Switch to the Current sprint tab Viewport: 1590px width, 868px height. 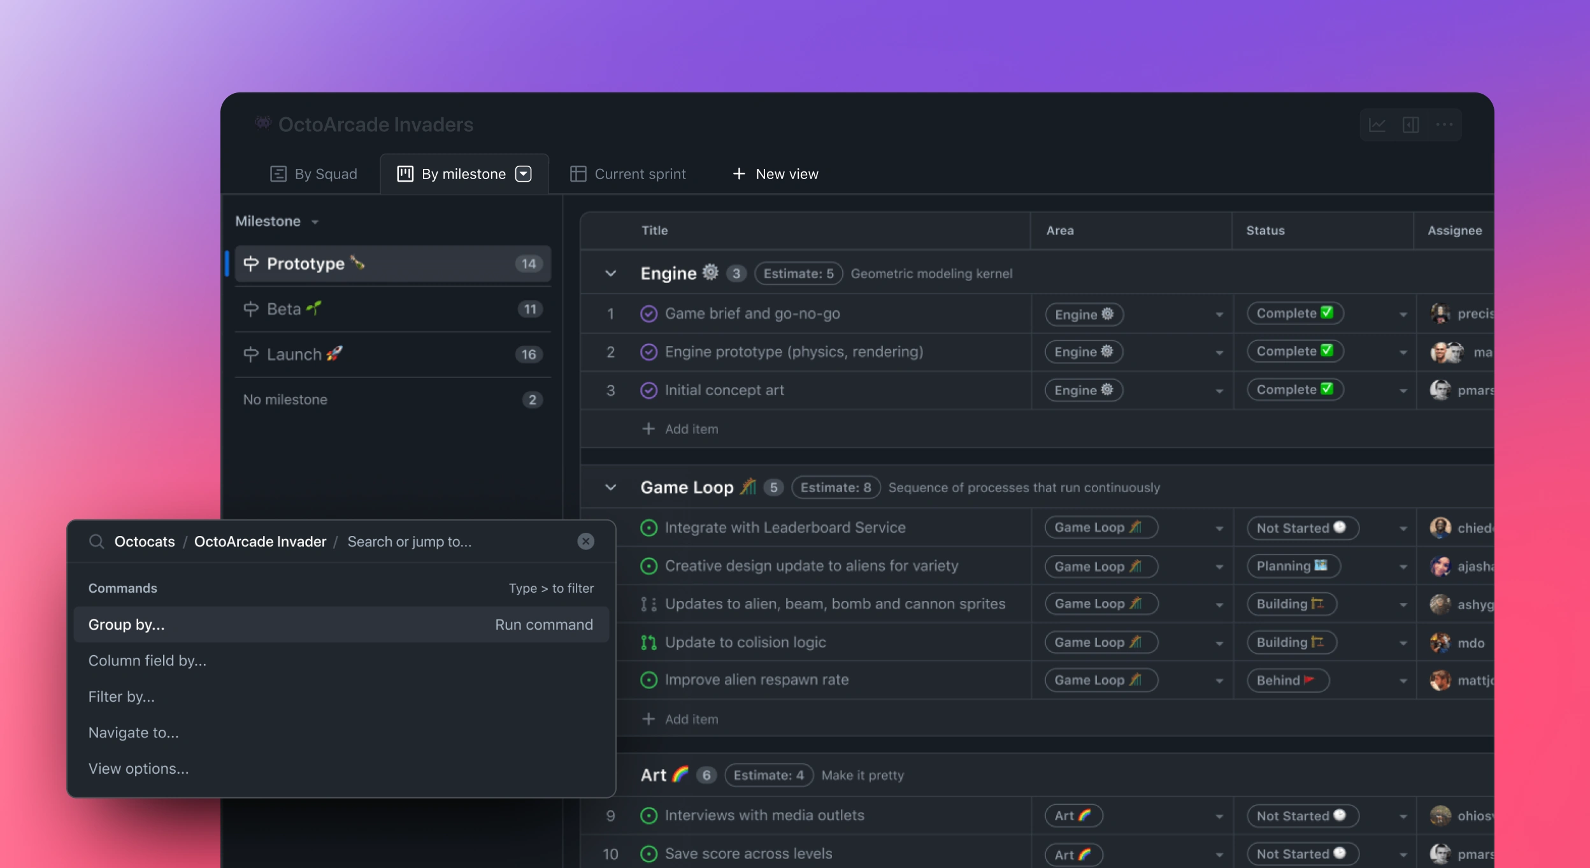(627, 174)
